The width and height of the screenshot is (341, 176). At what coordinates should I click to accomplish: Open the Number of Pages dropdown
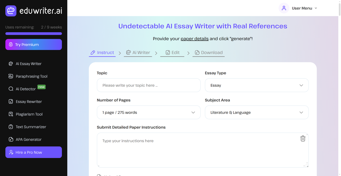149,112
